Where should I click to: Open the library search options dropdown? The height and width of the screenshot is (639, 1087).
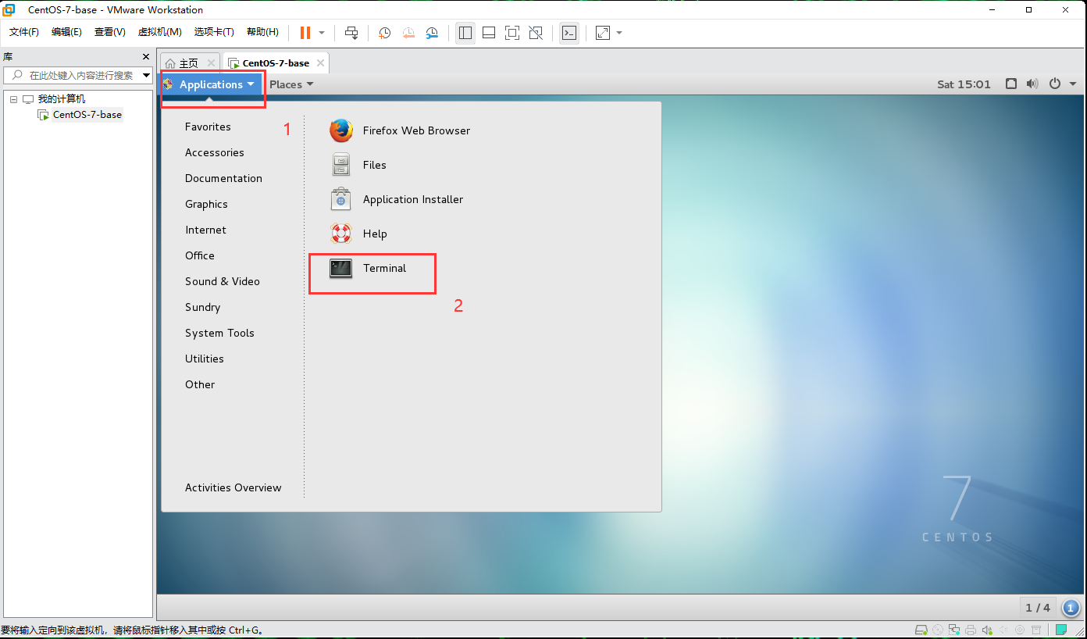tap(146, 76)
